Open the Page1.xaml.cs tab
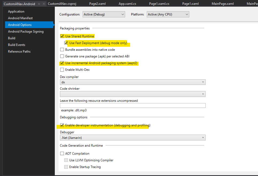This screenshot has height=176, width=258. [159, 4]
